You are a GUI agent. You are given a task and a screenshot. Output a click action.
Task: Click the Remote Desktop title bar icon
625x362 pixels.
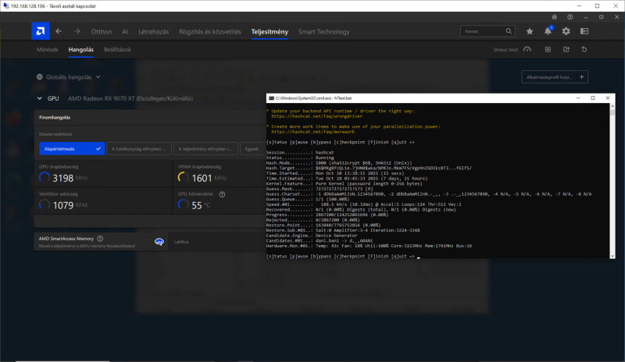(x=5, y=5)
